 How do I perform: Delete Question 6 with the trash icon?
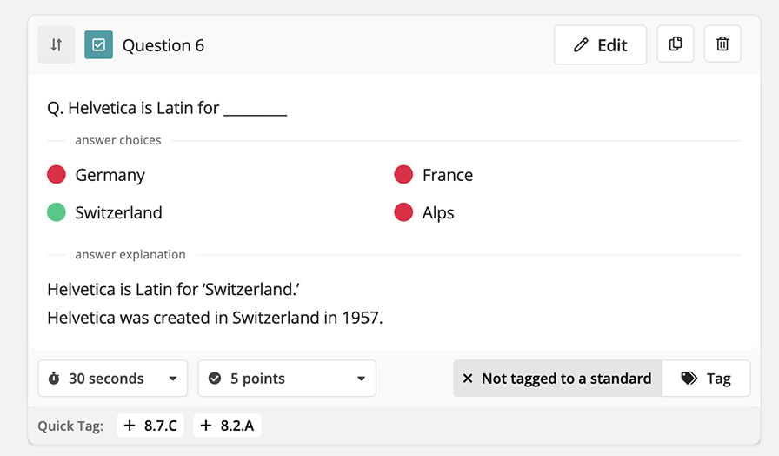722,44
